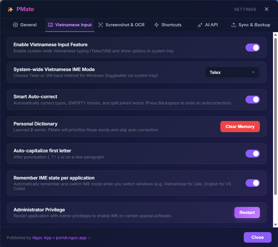The height and width of the screenshot is (247, 278).
Task: Select the Vietnamese Input tab
Action: click(x=70, y=25)
